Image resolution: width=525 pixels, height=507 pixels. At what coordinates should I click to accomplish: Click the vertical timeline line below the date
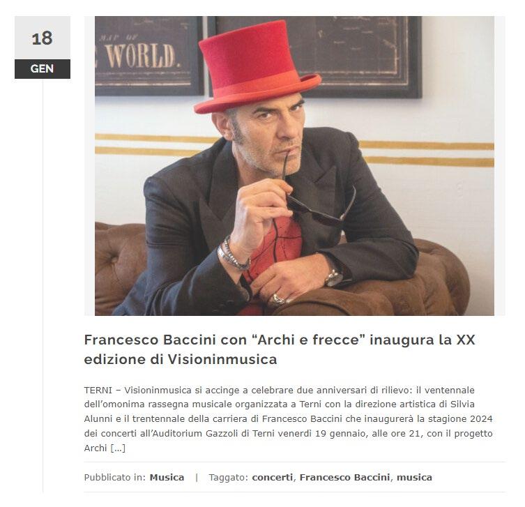click(x=43, y=285)
